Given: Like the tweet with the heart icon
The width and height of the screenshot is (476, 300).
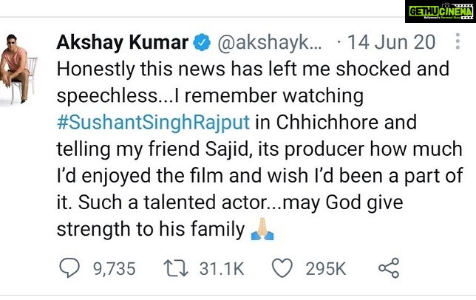Looking at the screenshot, I should (x=282, y=268).
